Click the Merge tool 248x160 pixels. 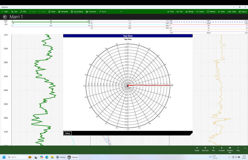[x=189, y=11]
